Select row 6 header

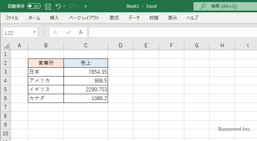click(x=5, y=98)
